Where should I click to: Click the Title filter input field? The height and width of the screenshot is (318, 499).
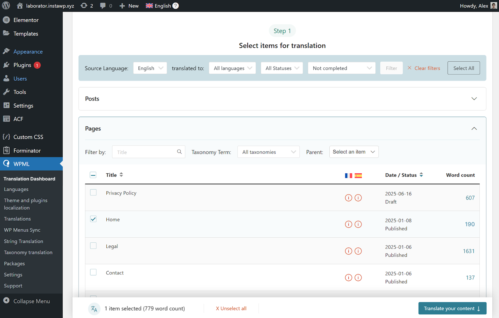pyautogui.click(x=145, y=152)
